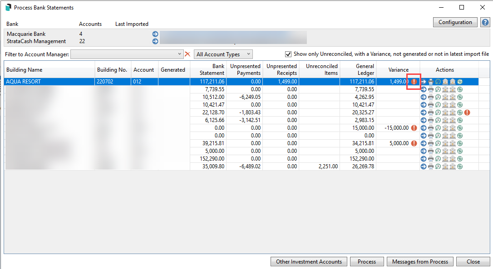Click the Process button
Image resolution: width=493 pixels, height=269 pixels.
[x=367, y=261]
